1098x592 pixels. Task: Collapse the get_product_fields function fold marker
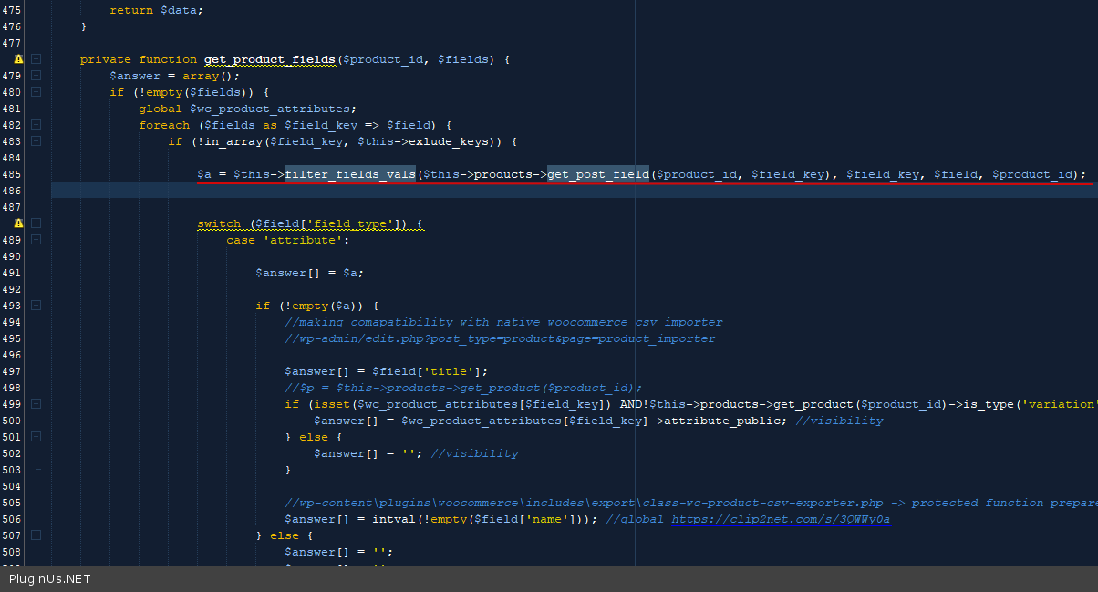pos(36,59)
